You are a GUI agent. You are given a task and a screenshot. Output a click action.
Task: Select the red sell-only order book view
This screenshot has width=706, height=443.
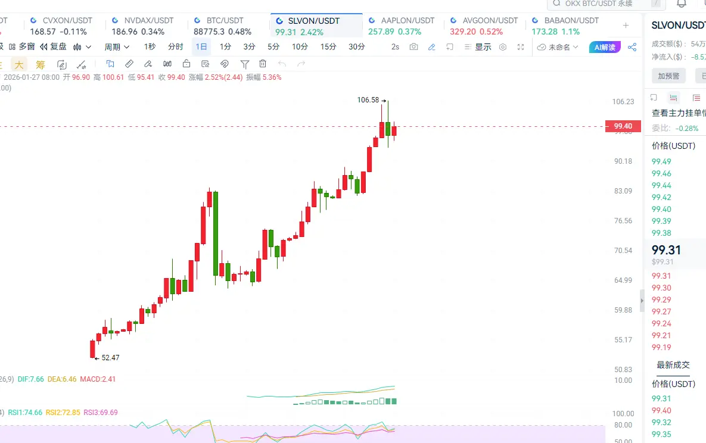696,98
